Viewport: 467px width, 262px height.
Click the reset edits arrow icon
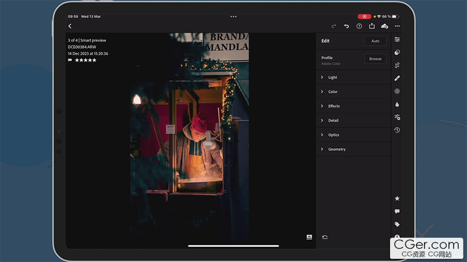[325, 237]
